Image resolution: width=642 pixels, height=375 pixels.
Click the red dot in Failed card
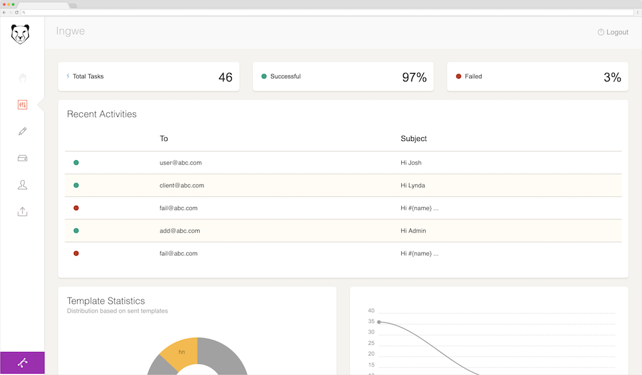(x=458, y=76)
